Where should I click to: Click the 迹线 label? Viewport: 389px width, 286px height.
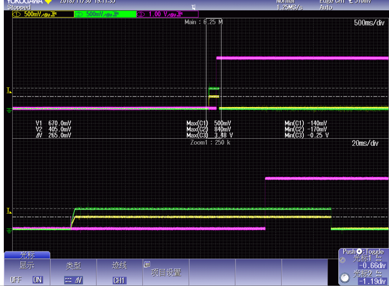pyautogui.click(x=120, y=265)
